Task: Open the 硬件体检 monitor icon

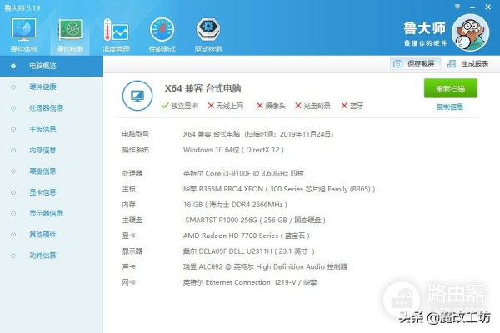Action: pyautogui.click(x=23, y=30)
